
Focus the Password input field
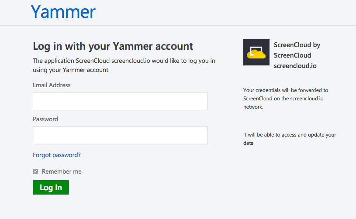120,135
